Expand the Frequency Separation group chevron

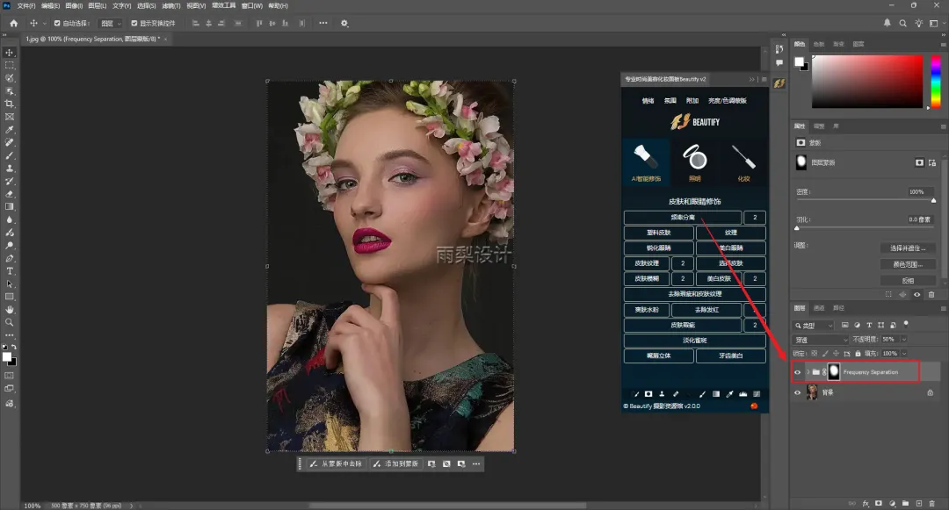[808, 372]
